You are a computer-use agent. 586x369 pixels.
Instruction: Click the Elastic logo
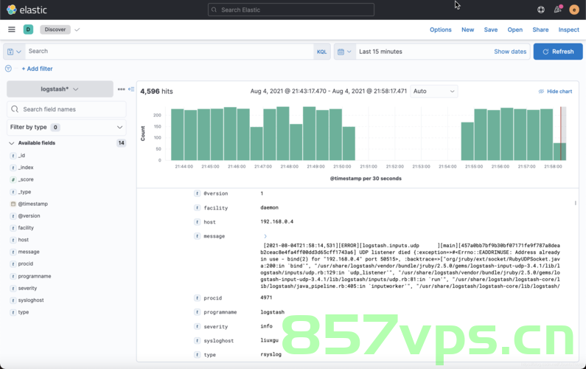27,10
